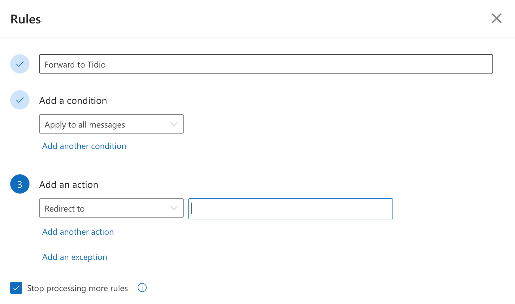The image size is (515, 304).
Task: Click the rule name field showing Forward to Tidio
Action: [x=266, y=64]
